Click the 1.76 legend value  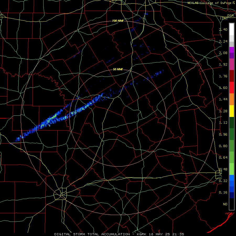(223, 76)
